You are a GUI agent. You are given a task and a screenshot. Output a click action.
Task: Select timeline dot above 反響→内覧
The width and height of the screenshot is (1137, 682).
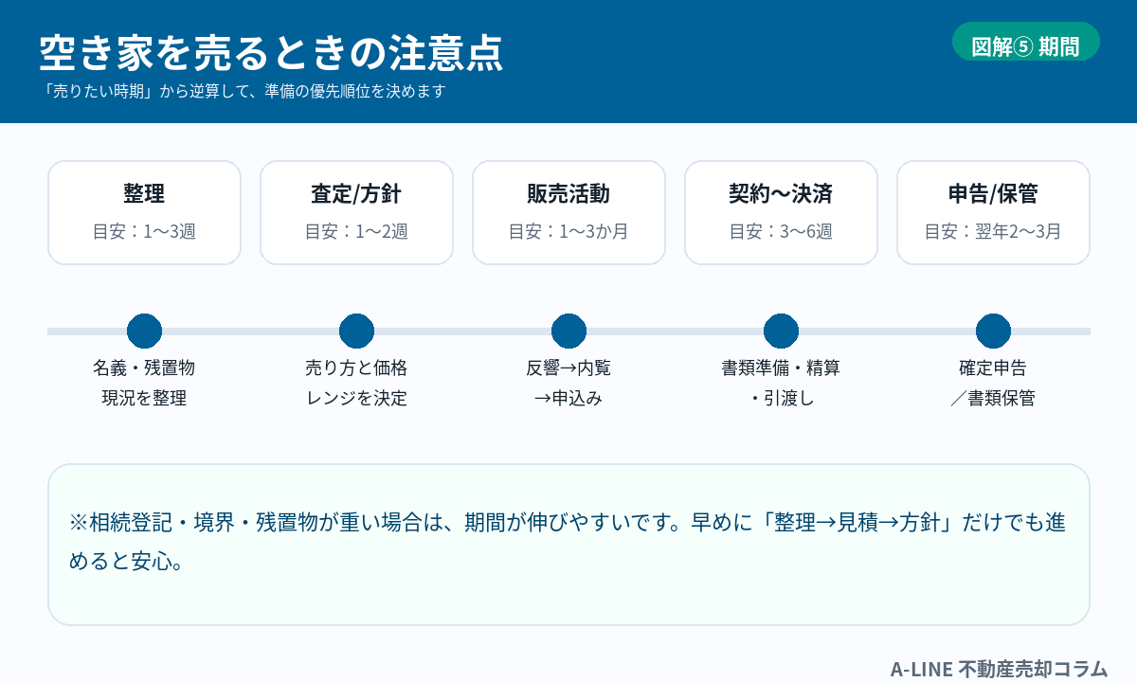point(568,331)
